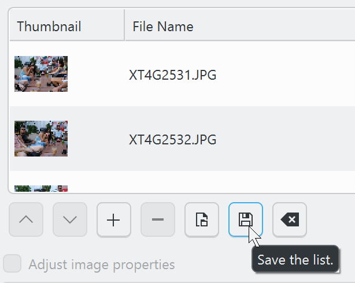This screenshot has height=283, width=355.
Task: Click the move up arrow button
Action: 26,219
